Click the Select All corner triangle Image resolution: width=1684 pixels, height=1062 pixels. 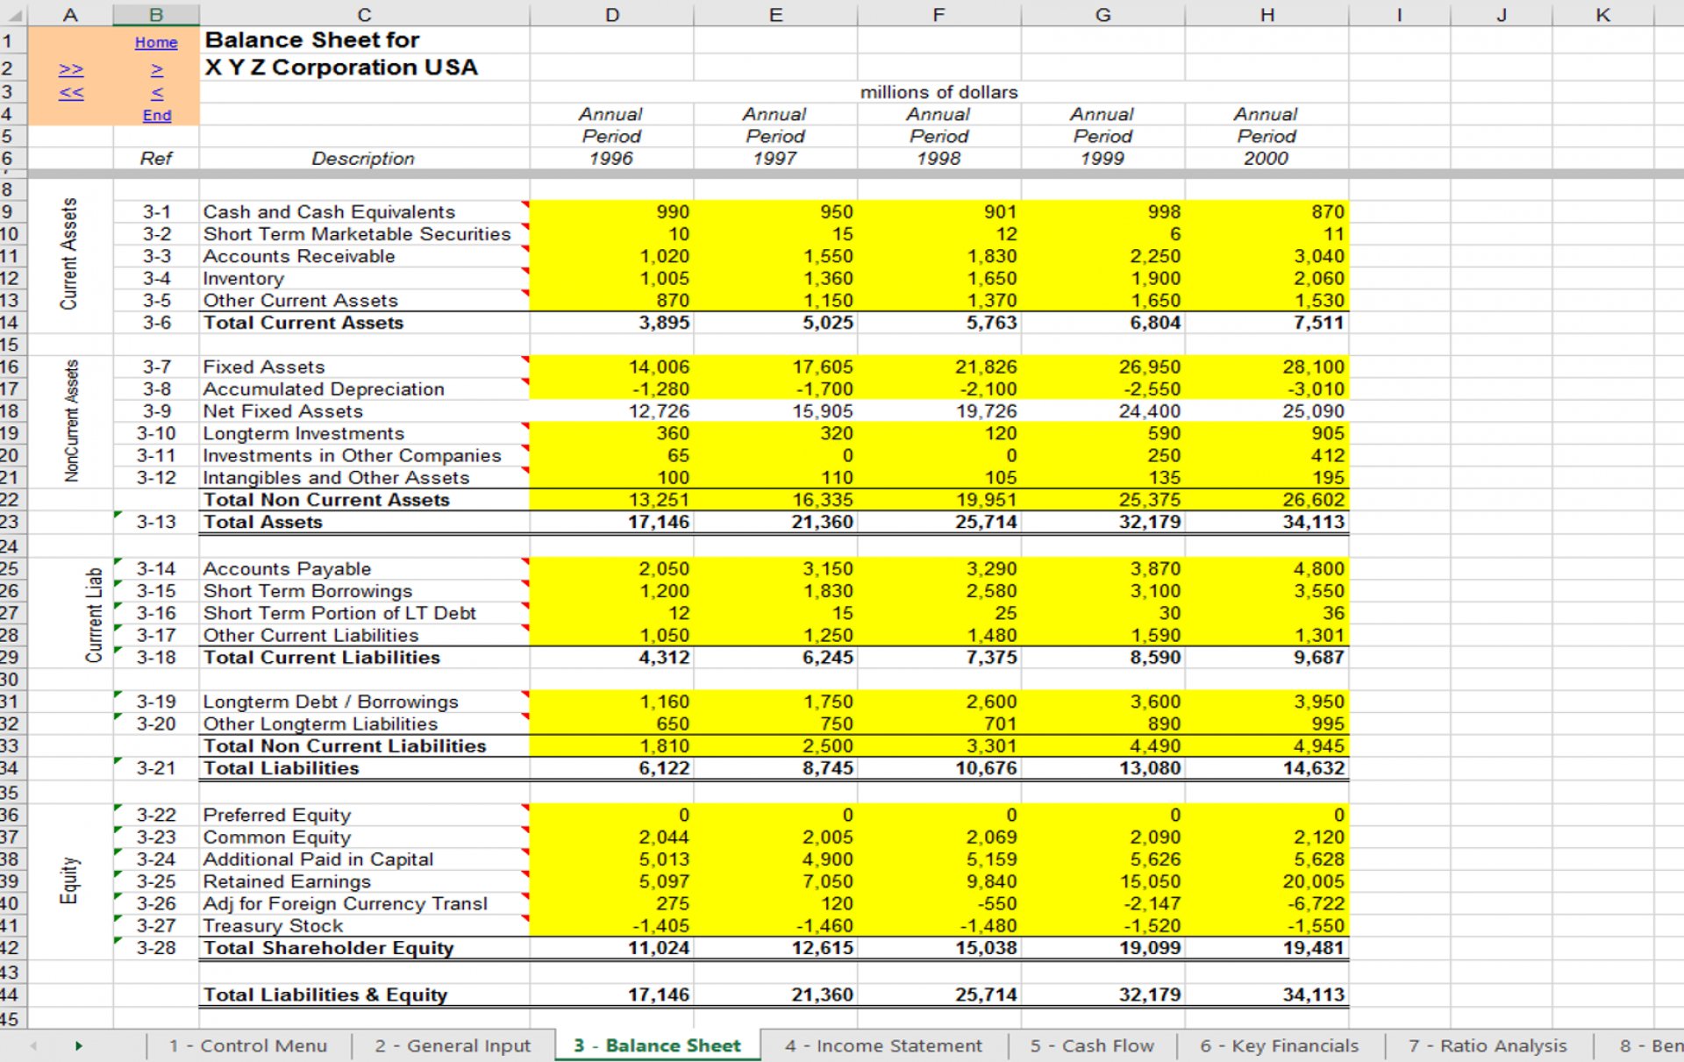point(14,14)
